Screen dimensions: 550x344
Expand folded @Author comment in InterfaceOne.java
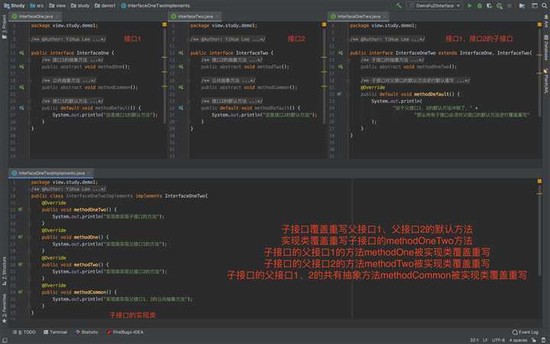[x=69, y=39]
